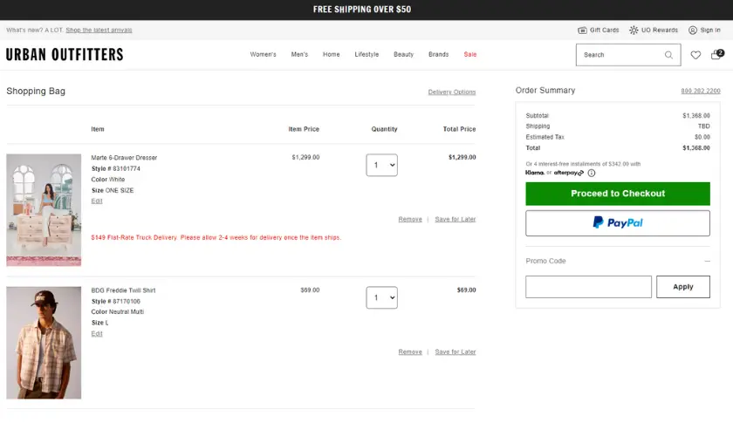Click the Afterpay info icon
733x443 pixels.
(592, 173)
